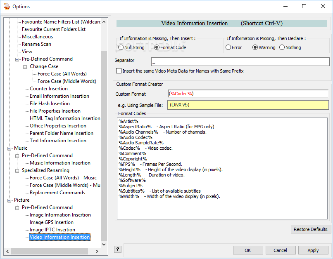Open the Miscellaneous settings page

pos(37,37)
